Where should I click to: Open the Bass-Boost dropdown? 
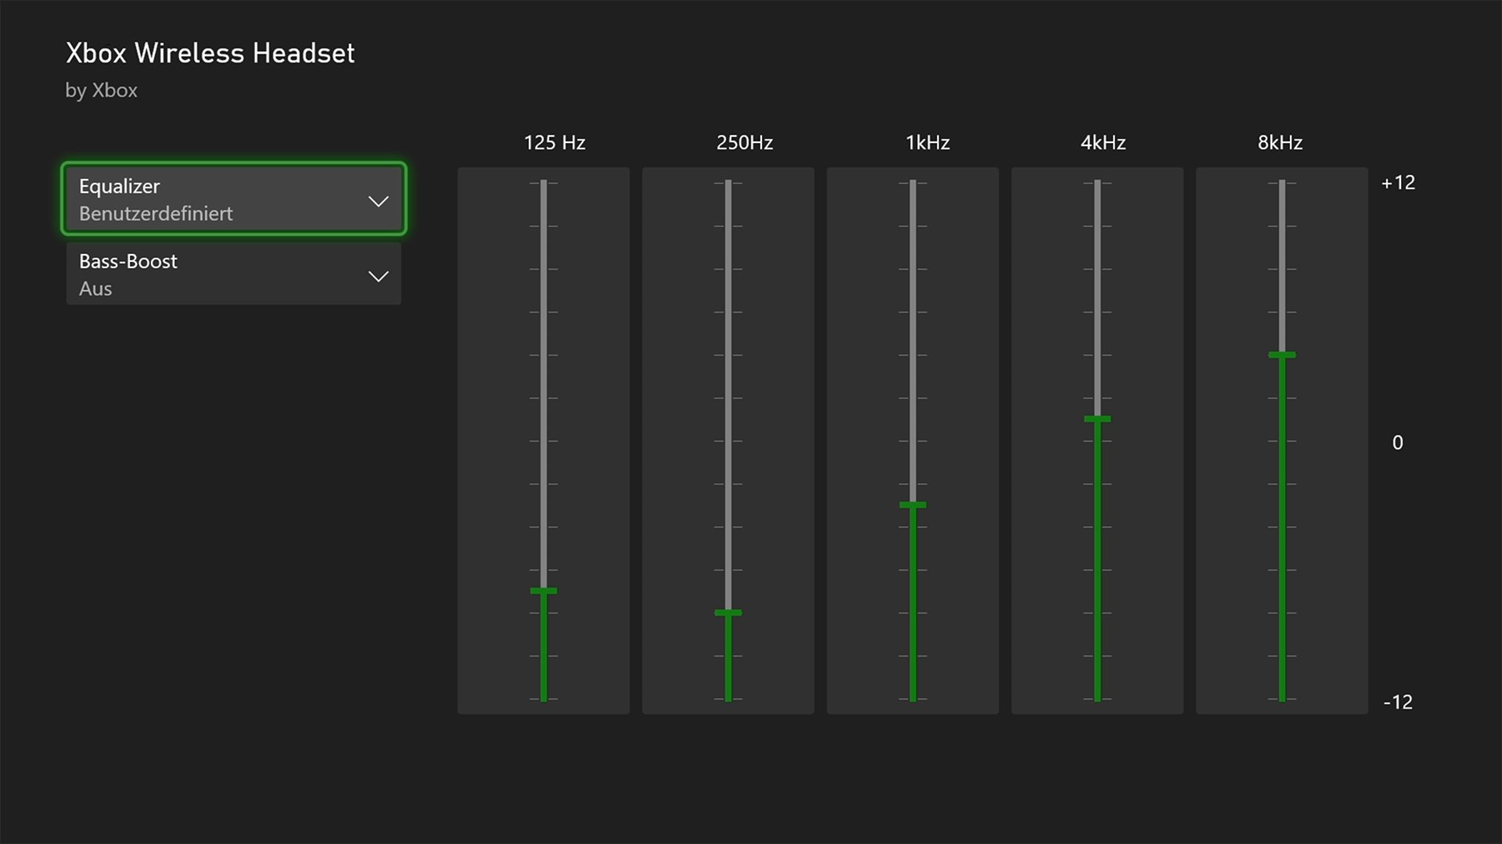coord(233,274)
